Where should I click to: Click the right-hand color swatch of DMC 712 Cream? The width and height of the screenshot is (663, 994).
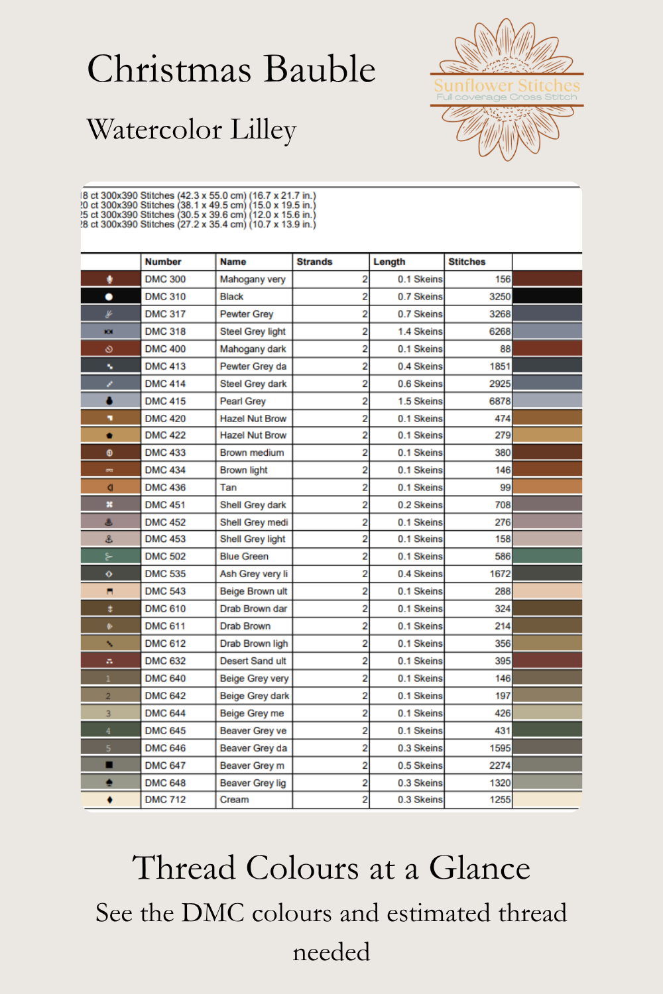[x=548, y=800]
